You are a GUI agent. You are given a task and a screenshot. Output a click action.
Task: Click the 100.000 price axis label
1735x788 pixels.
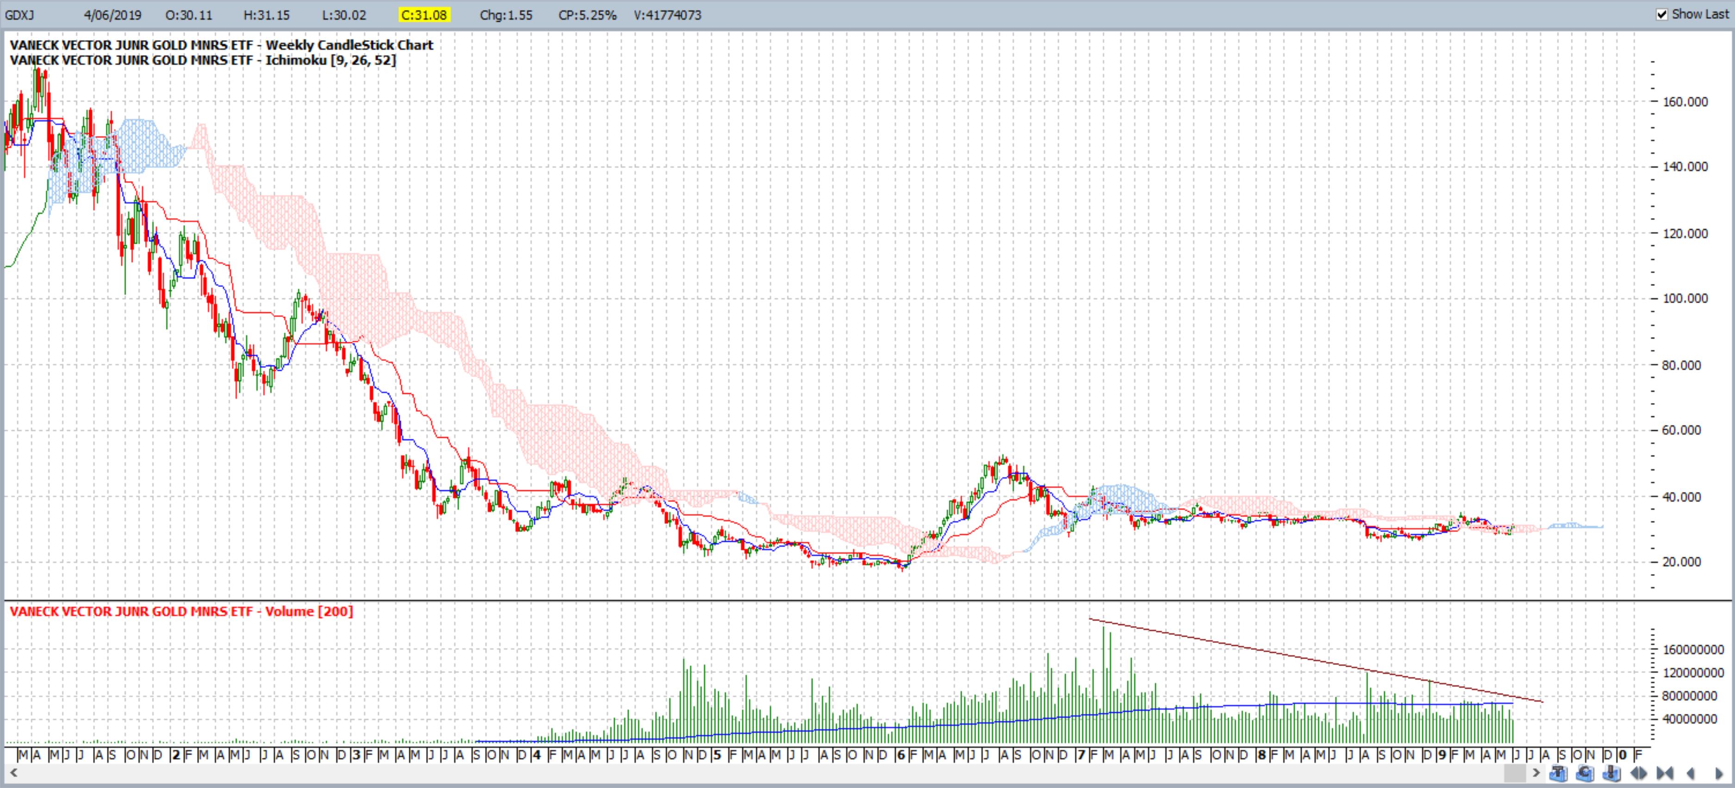(1685, 299)
